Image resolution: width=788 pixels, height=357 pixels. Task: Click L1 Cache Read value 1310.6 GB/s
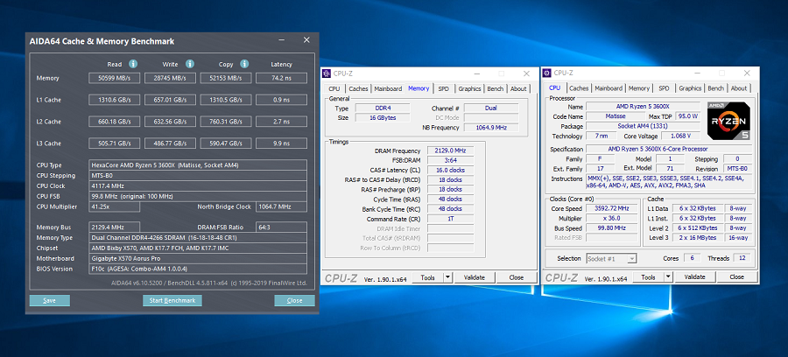pos(115,100)
